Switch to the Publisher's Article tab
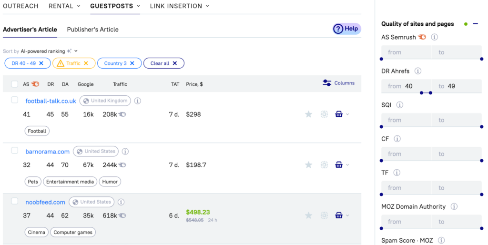Screen dimensions: 488x245 (92, 30)
